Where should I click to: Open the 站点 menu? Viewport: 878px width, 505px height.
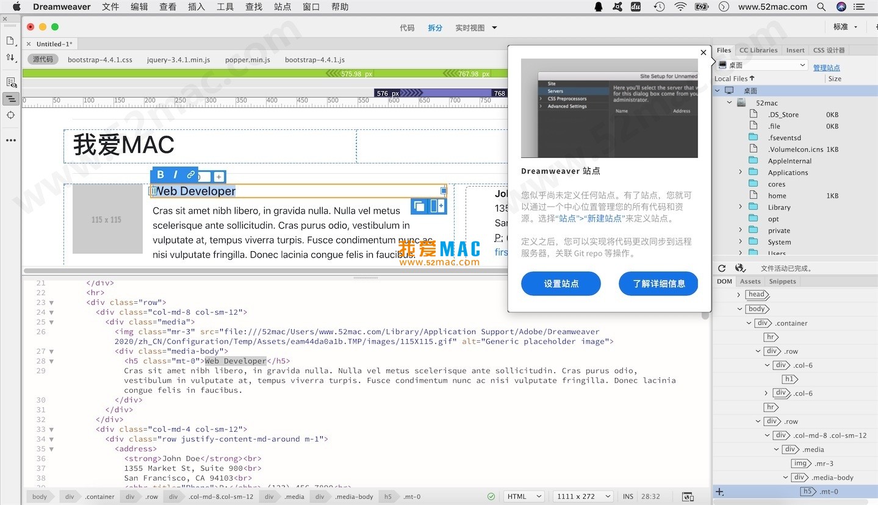click(x=282, y=7)
